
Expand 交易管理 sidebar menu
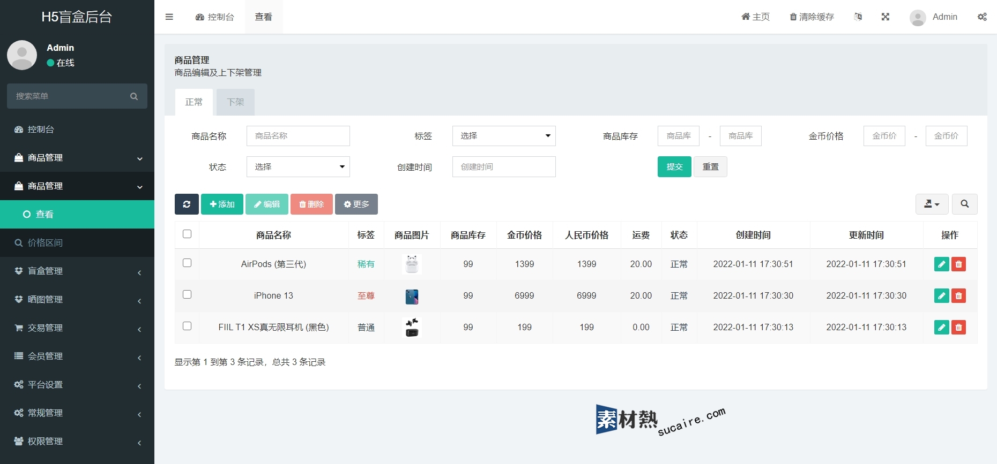(77, 328)
